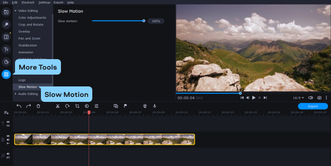Mute the video track audio
Screen dimensions: 331x166
pyautogui.click(x=8, y=140)
